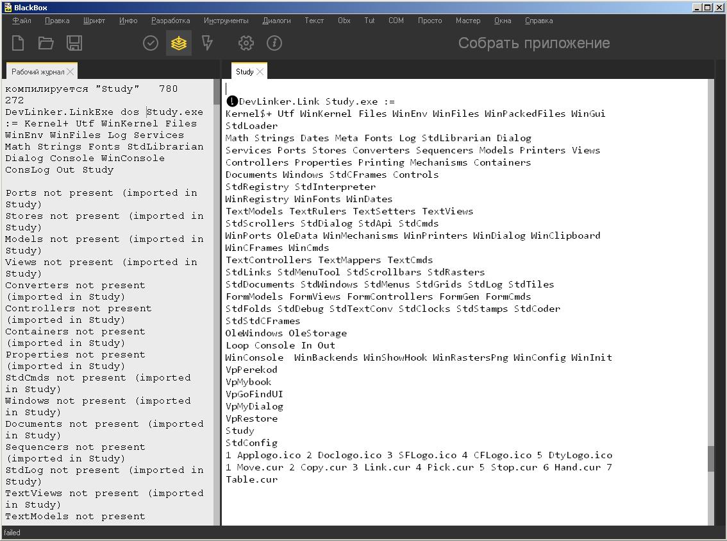Image resolution: width=727 pixels, height=541 pixels.
Task: Click the Save floppy disk icon
Action: 74,43
